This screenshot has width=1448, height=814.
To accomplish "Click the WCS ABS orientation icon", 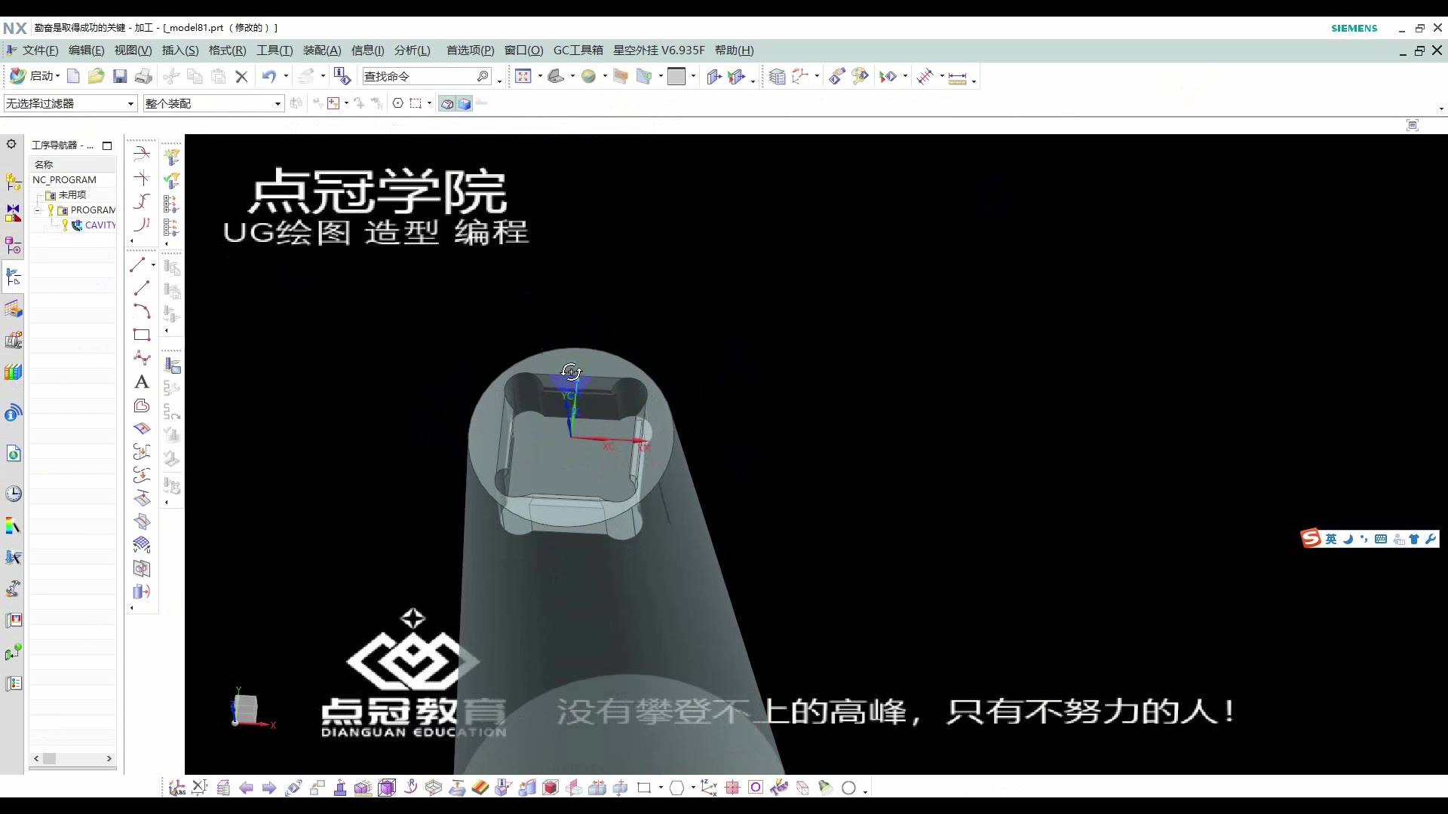I will (177, 788).
